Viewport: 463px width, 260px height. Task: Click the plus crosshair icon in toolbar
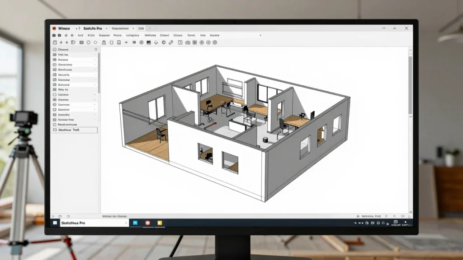pos(126,42)
